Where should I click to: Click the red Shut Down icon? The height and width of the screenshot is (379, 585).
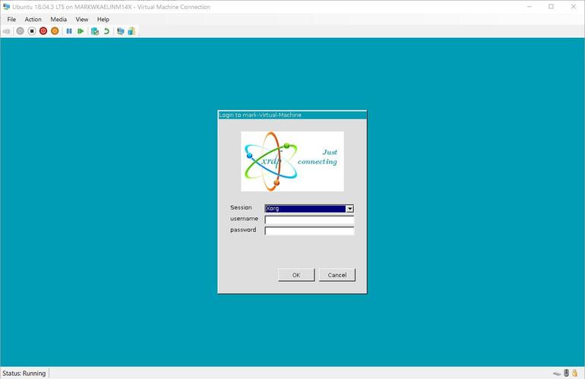(43, 31)
